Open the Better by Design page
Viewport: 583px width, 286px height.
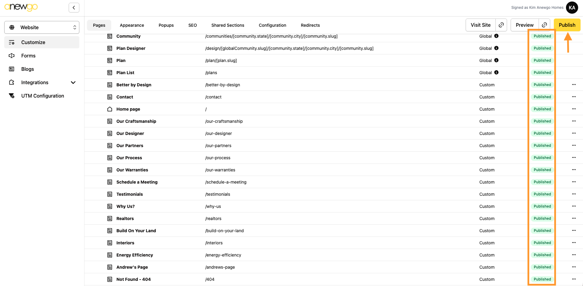pyautogui.click(x=134, y=85)
